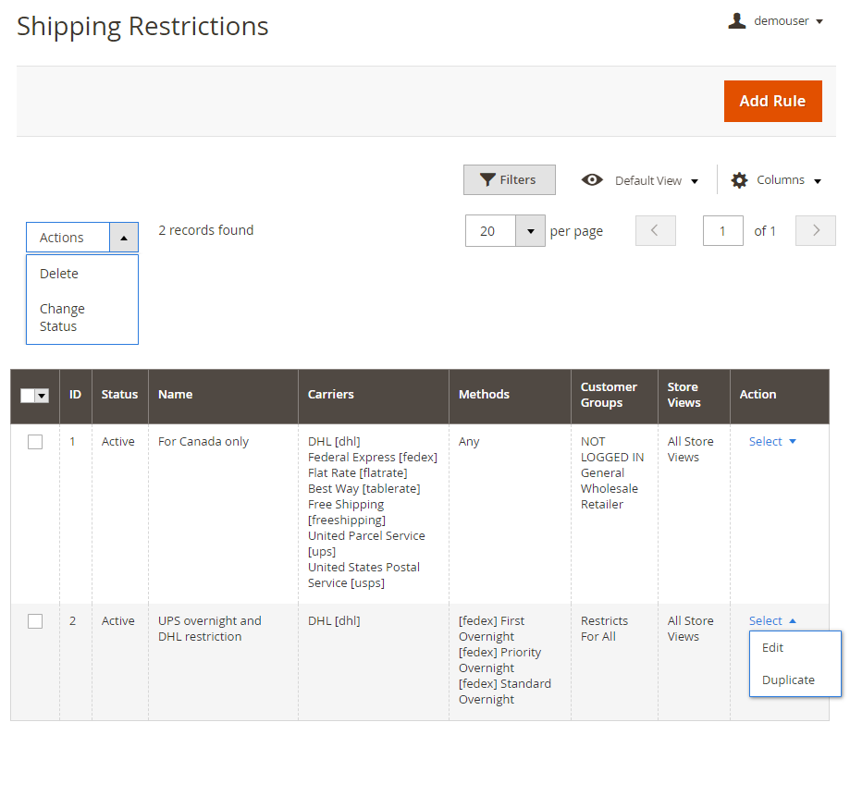Click the Add Rule button
Image resolution: width=850 pixels, height=796 pixels.
[772, 102]
